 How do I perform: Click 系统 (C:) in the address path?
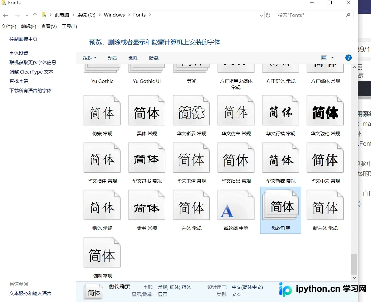(86, 15)
